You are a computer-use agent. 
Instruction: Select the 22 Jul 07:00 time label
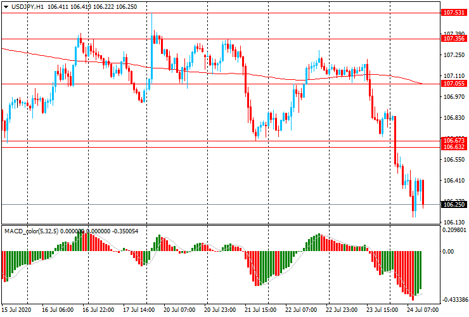301,309
